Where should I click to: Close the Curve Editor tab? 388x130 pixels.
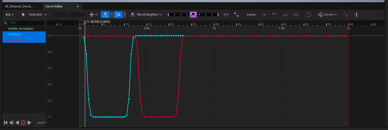click(78, 6)
